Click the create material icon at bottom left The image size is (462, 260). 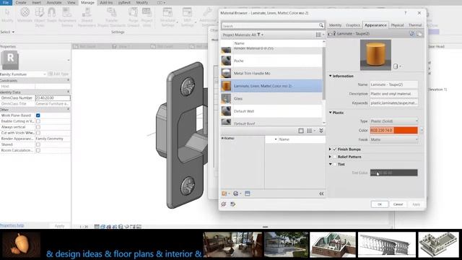click(x=225, y=194)
